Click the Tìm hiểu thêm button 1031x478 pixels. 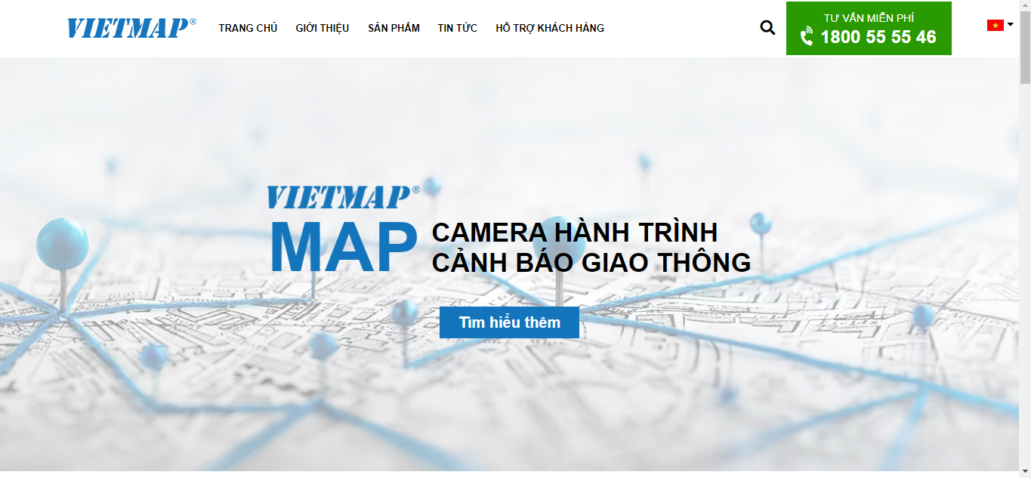pyautogui.click(x=509, y=322)
